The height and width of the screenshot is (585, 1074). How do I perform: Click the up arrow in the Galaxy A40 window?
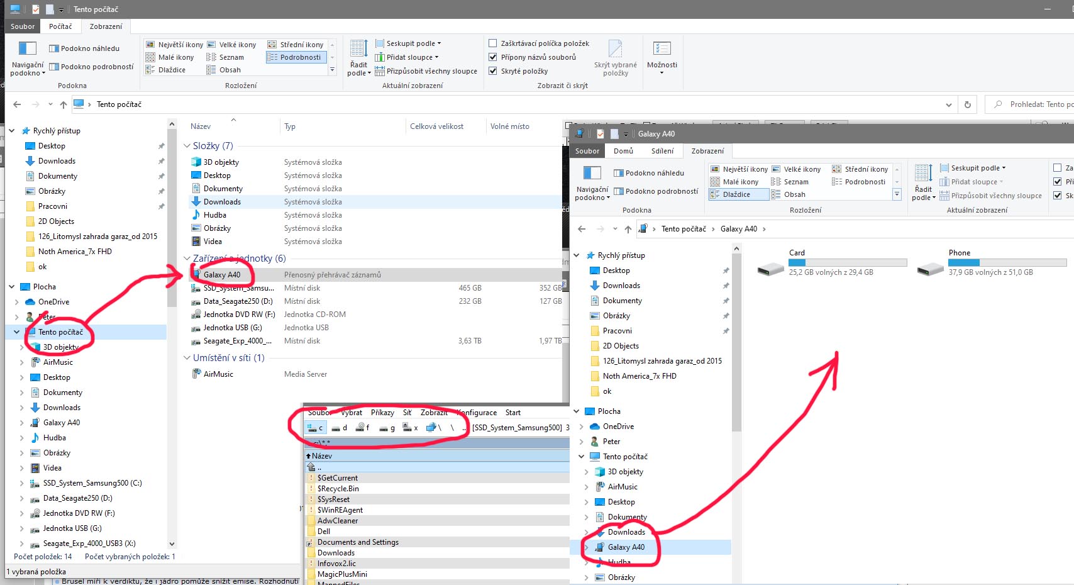(628, 229)
